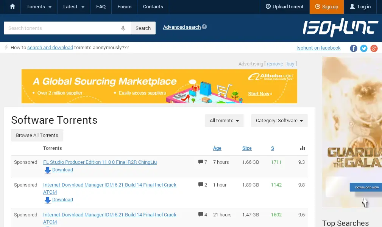Click the '21 hours' age value

[x=222, y=215]
